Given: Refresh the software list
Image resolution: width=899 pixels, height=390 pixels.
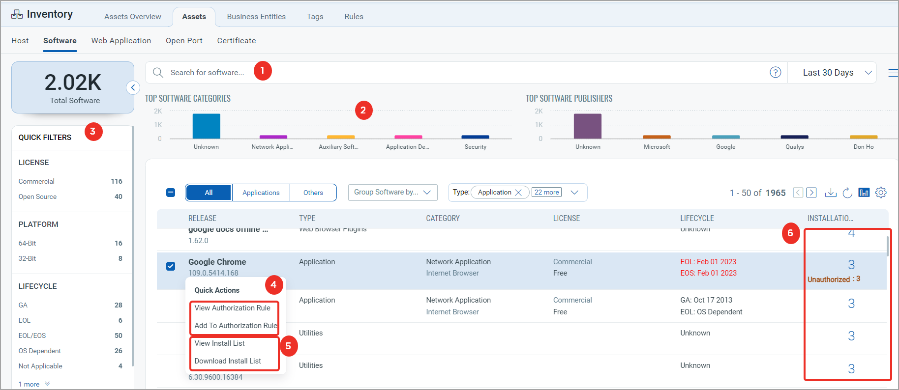Looking at the screenshot, I should [x=847, y=193].
